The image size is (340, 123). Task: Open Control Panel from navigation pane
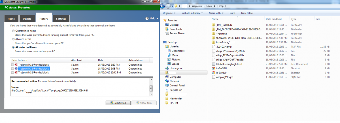(x=167, y=86)
